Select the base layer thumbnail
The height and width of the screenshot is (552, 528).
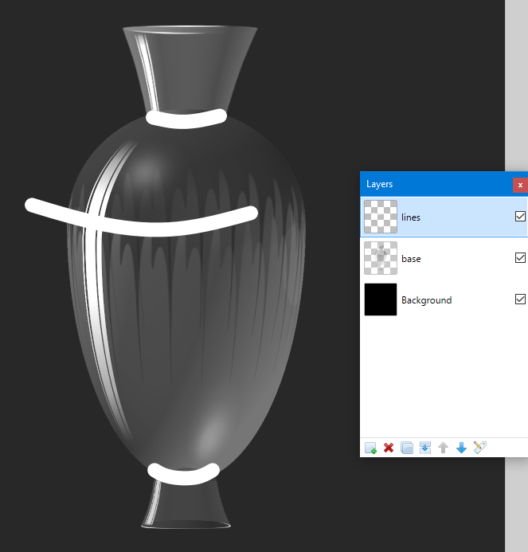[x=381, y=258]
